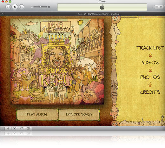Click the Play Album button

coord(37,114)
